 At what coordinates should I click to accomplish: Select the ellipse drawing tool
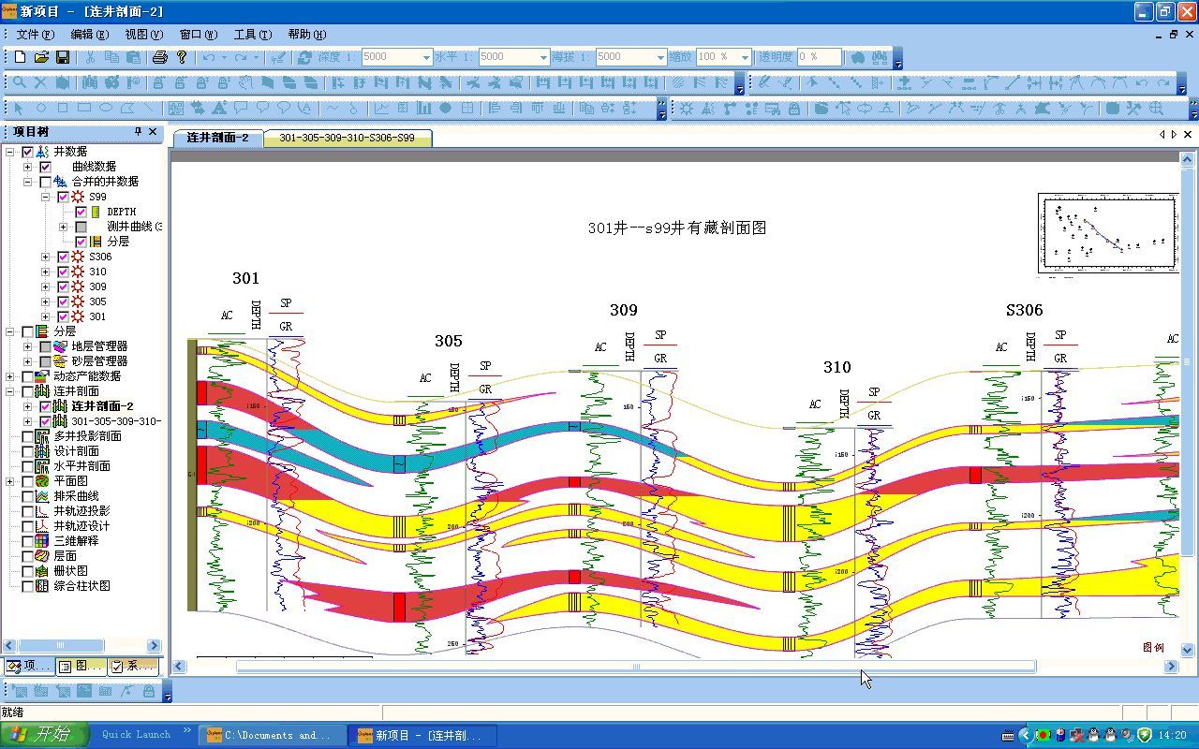pos(106,108)
